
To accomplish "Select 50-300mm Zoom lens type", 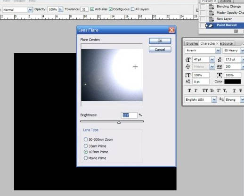I will (86, 139).
